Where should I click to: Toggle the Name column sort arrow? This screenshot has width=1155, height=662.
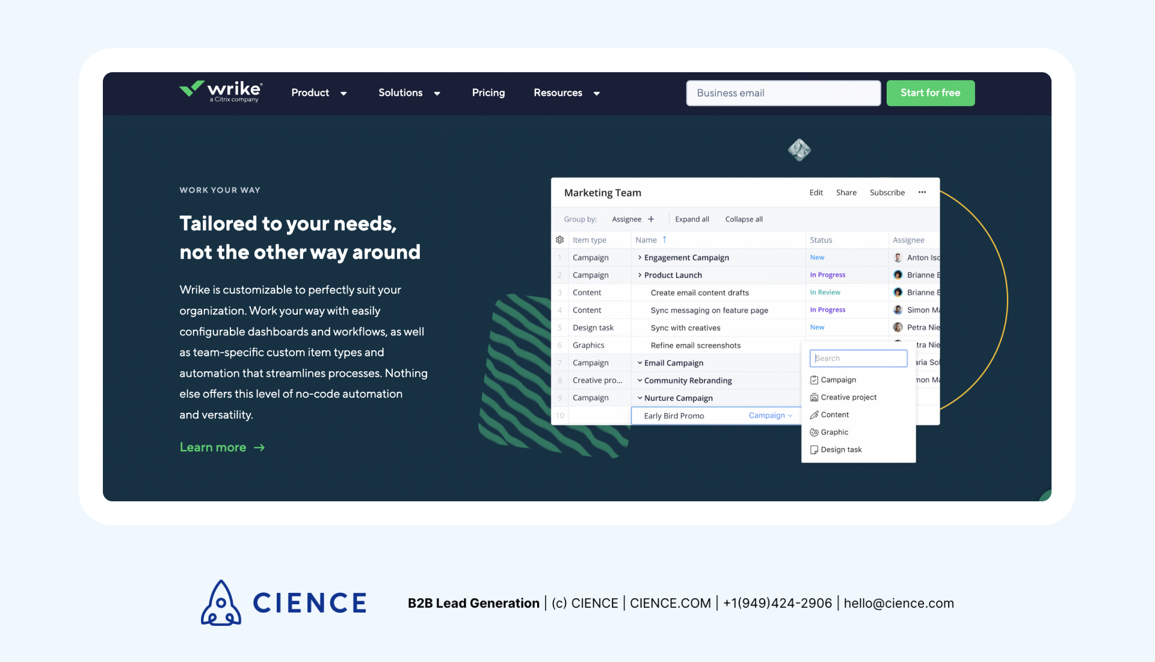(x=665, y=240)
